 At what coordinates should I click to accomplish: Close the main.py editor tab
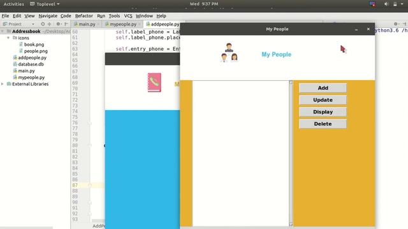point(98,24)
